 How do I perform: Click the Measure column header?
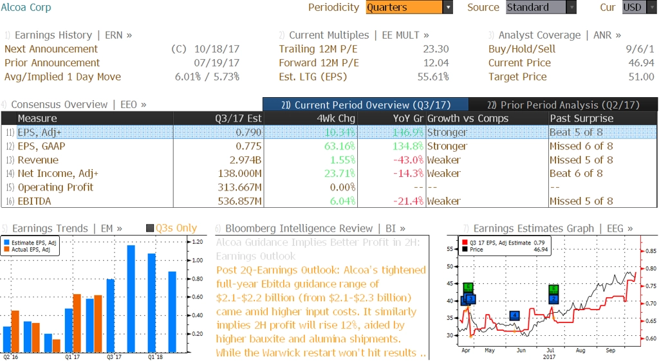tap(95, 118)
